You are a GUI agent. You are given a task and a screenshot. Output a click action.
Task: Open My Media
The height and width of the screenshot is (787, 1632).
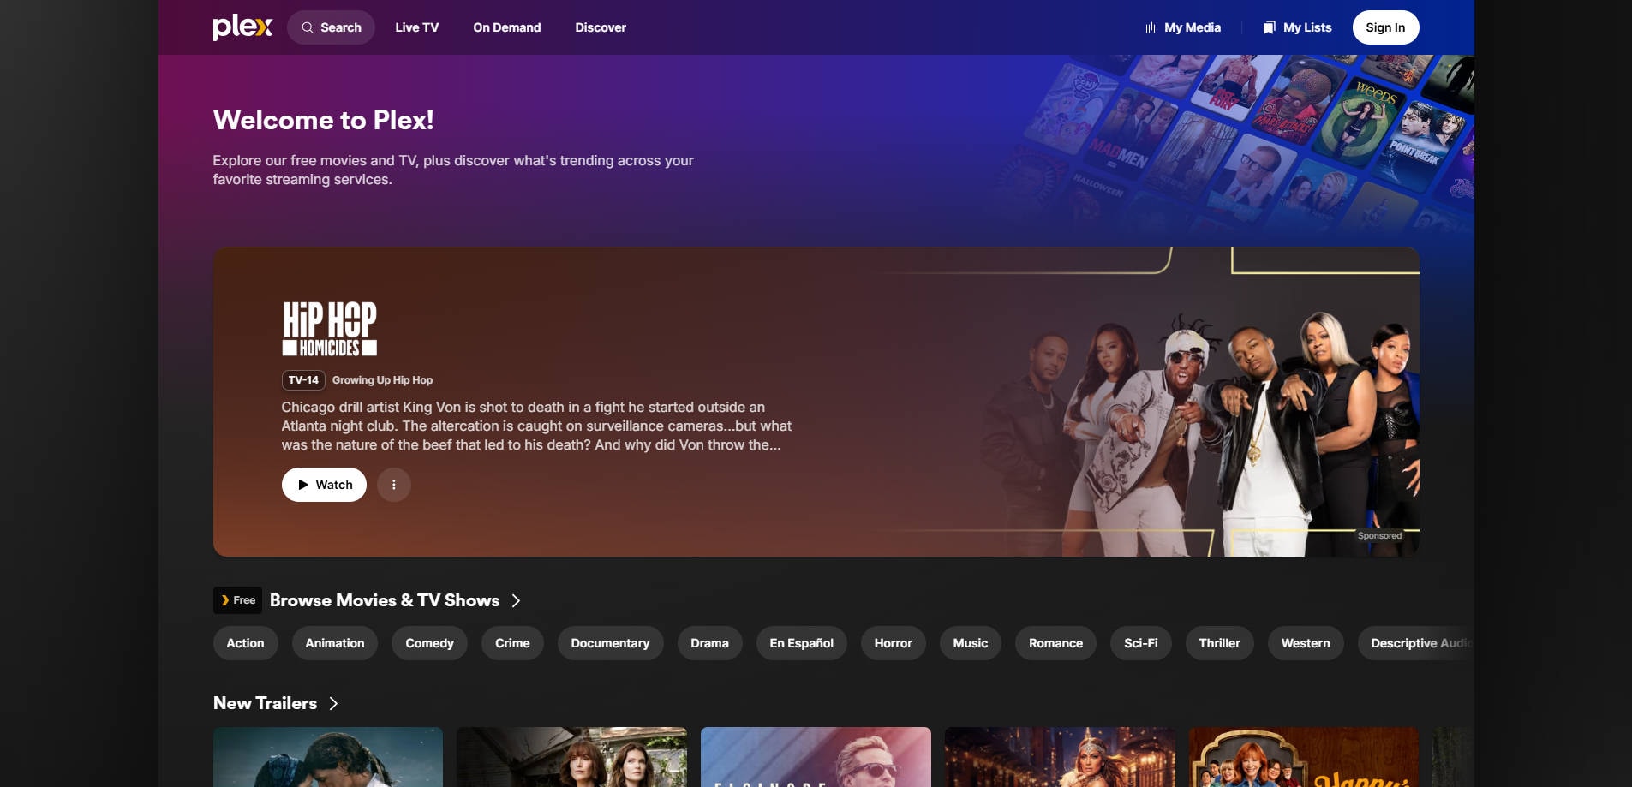pyautogui.click(x=1183, y=27)
